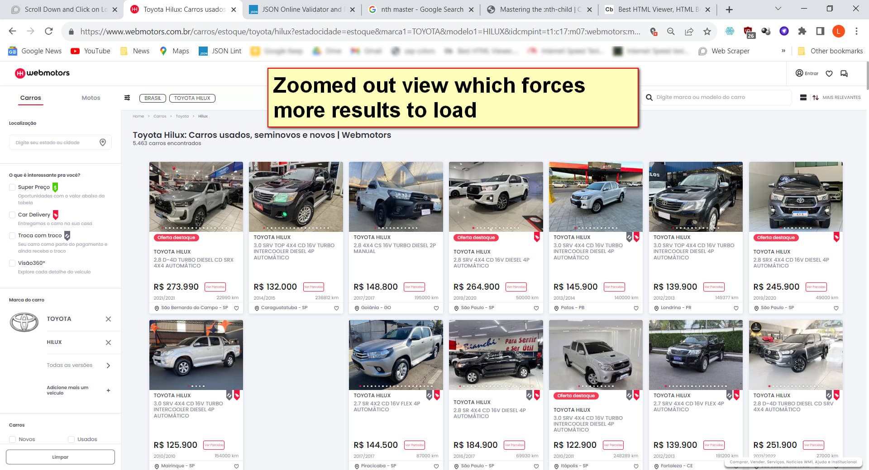Switch to the Motos tab

click(91, 98)
